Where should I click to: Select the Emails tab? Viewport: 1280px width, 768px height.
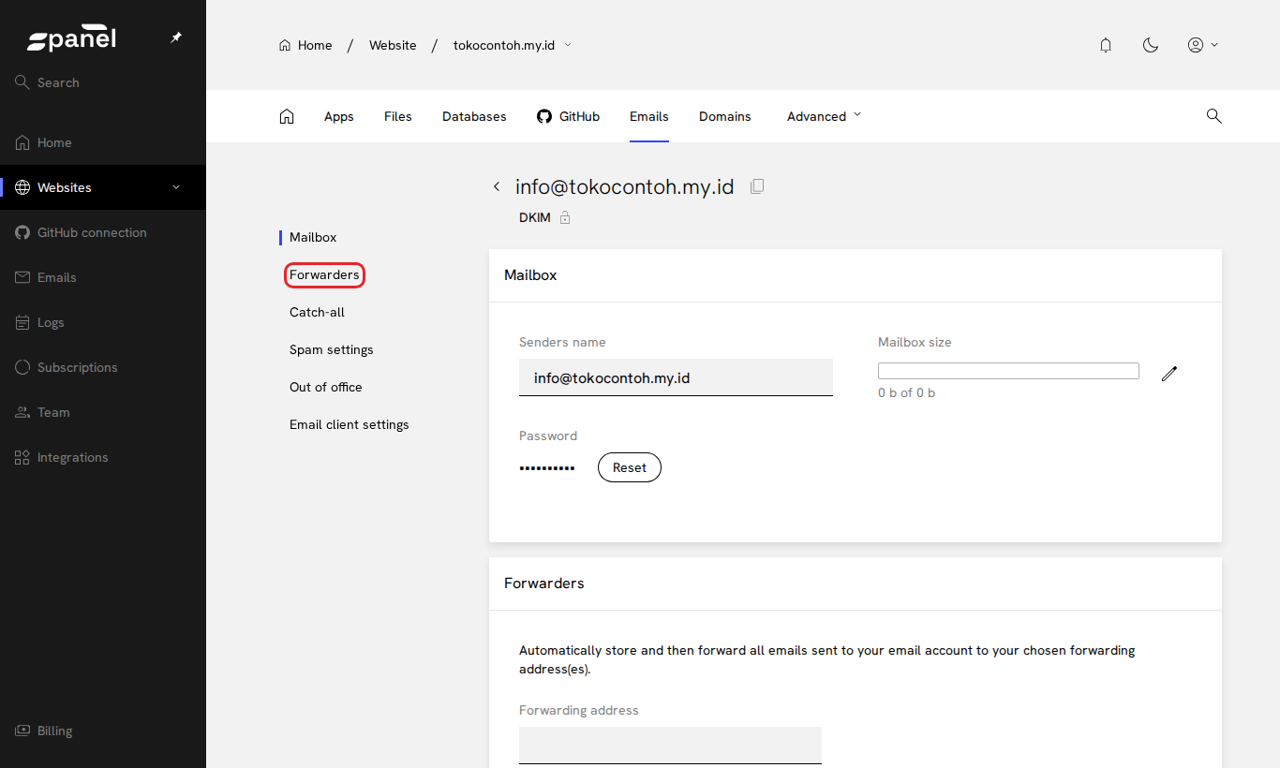[649, 116]
